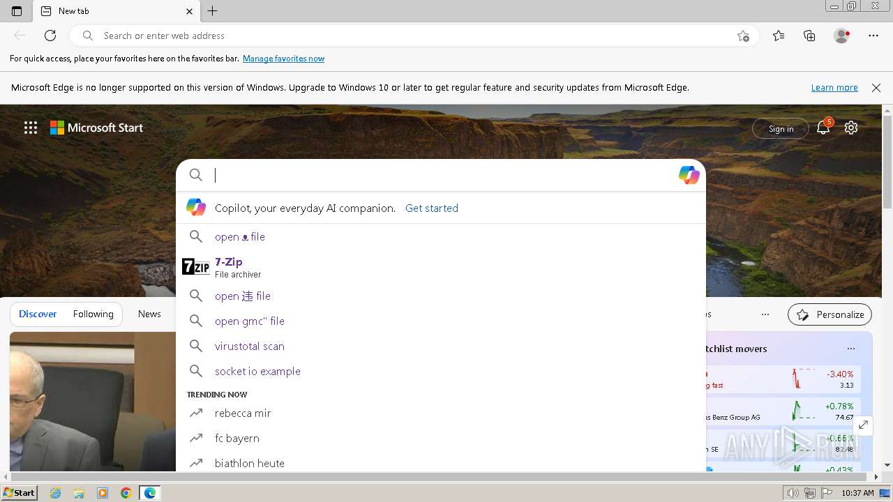Select the virustotal scan suggestion
The image size is (893, 502).
[441, 346]
